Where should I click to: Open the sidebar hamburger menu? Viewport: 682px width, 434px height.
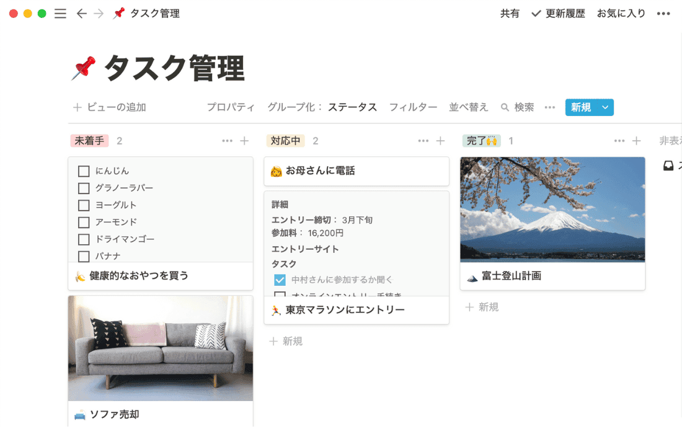point(61,14)
